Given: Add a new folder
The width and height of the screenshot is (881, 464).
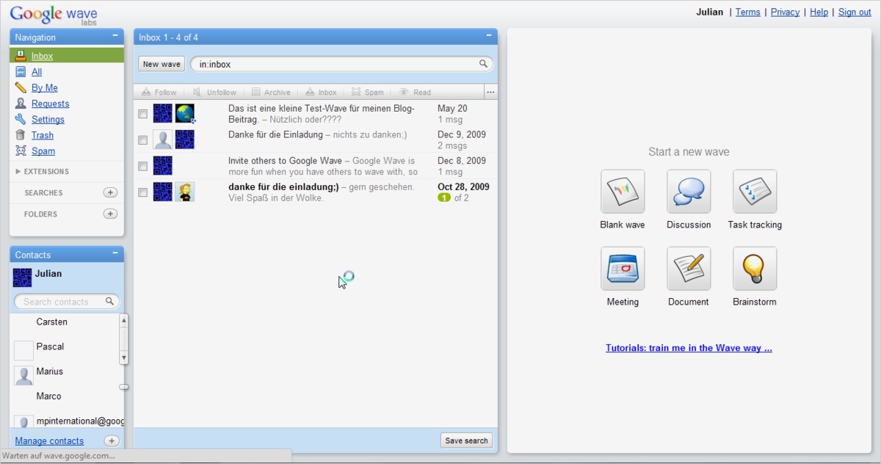Looking at the screenshot, I should [x=110, y=214].
